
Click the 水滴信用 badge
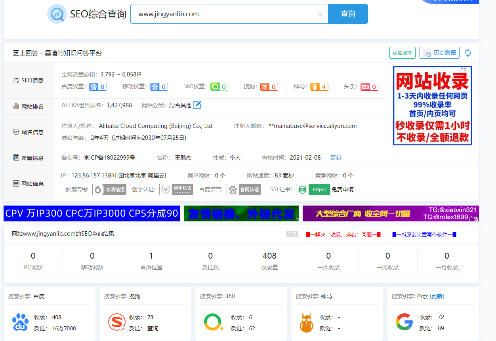109,189
